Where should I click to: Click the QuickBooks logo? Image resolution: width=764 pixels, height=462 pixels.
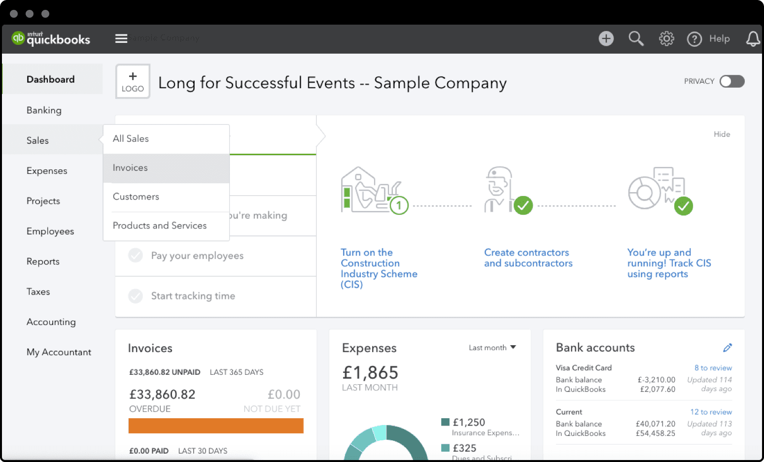[51, 38]
